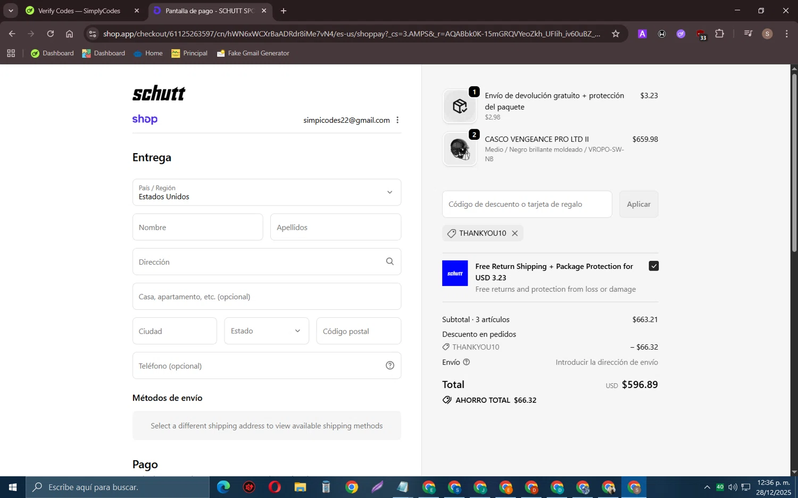Click the helmet product thumbnail
Screen dimensions: 798x498
(460, 149)
